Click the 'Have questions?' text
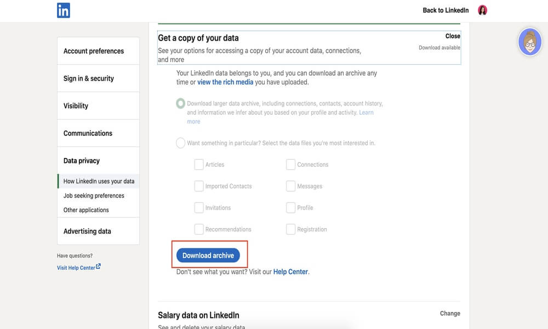This screenshot has height=329, width=548. point(75,256)
